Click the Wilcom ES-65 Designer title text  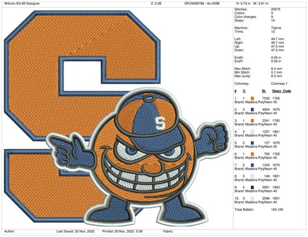22,3
